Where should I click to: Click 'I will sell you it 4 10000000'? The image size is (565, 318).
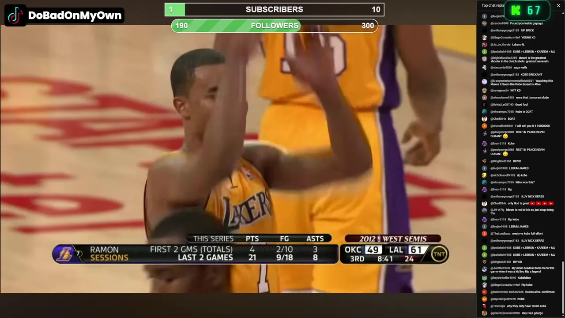(532, 126)
